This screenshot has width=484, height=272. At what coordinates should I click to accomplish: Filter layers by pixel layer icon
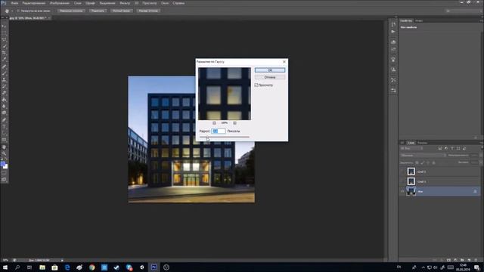[440, 148]
